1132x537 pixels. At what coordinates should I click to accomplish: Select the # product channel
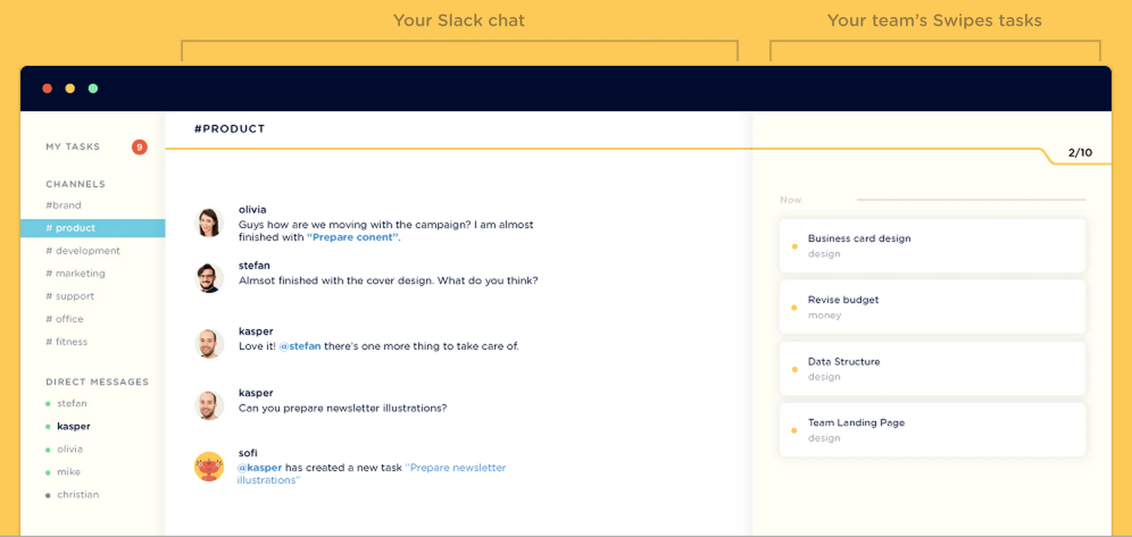coord(93,228)
